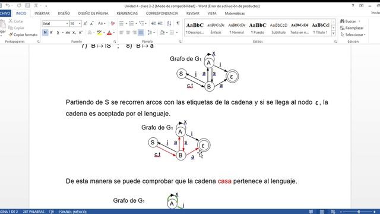Toggle strikethrough (abc) formatting
The image size is (380, 214).
tap(68, 33)
